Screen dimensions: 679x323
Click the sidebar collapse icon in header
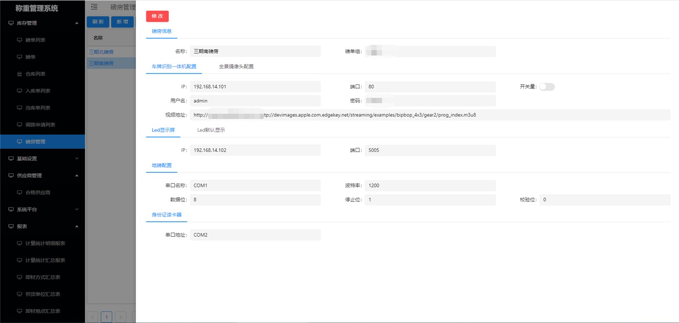pyautogui.click(x=94, y=7)
